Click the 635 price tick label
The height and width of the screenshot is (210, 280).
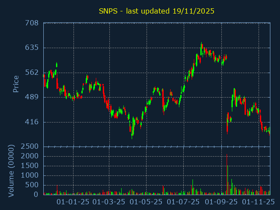pyautogui.click(x=31, y=47)
